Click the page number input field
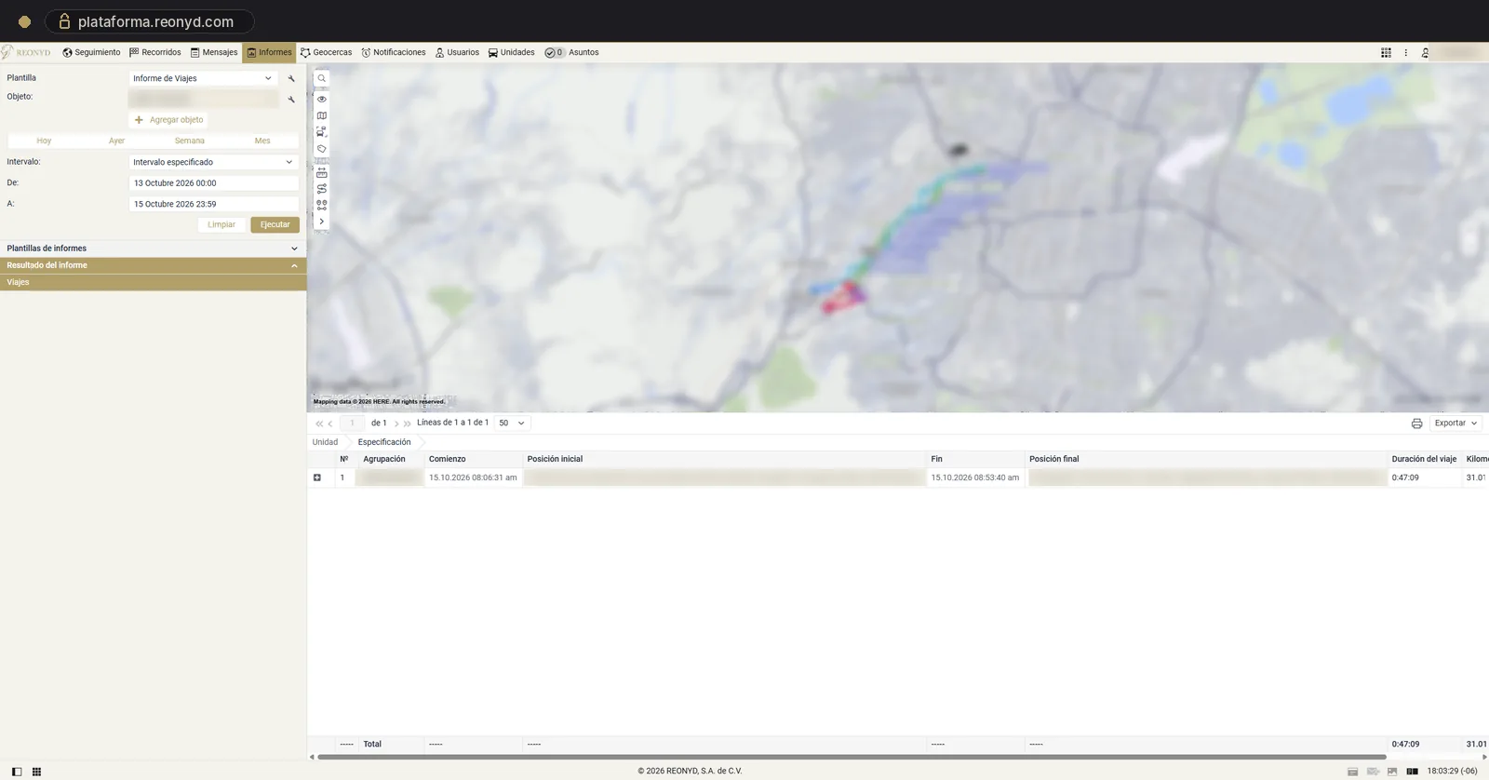 [x=352, y=423]
